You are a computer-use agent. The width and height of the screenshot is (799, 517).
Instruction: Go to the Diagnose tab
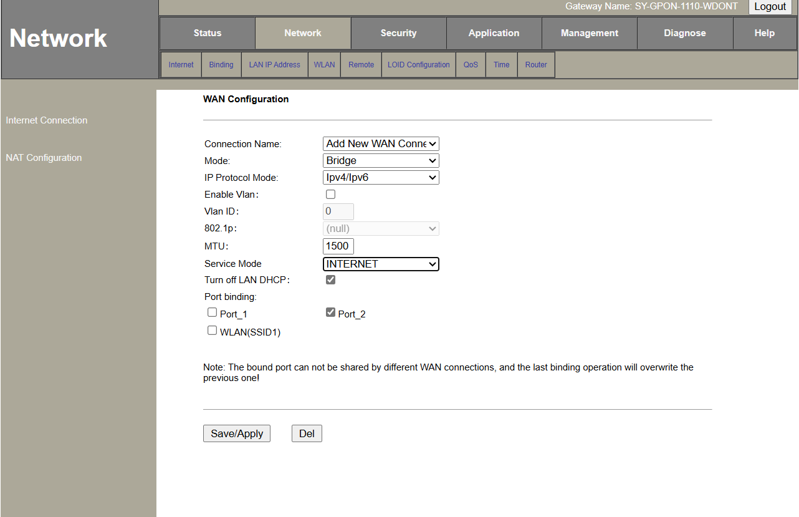tap(684, 33)
